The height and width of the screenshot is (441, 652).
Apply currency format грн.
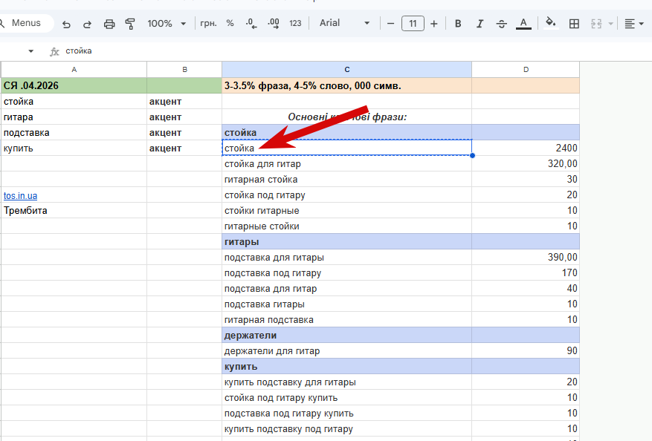pyautogui.click(x=208, y=23)
